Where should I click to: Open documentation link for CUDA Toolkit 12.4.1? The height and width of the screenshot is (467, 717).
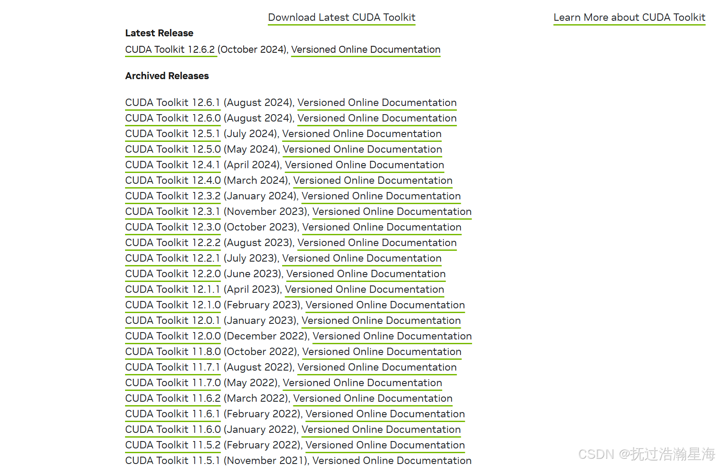point(364,165)
